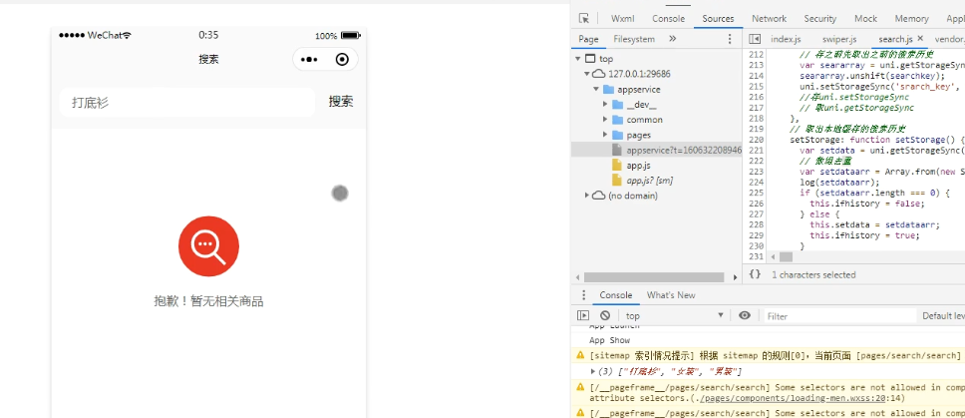Click the pretty print braces icon
The width and height of the screenshot is (965, 418).
[756, 274]
